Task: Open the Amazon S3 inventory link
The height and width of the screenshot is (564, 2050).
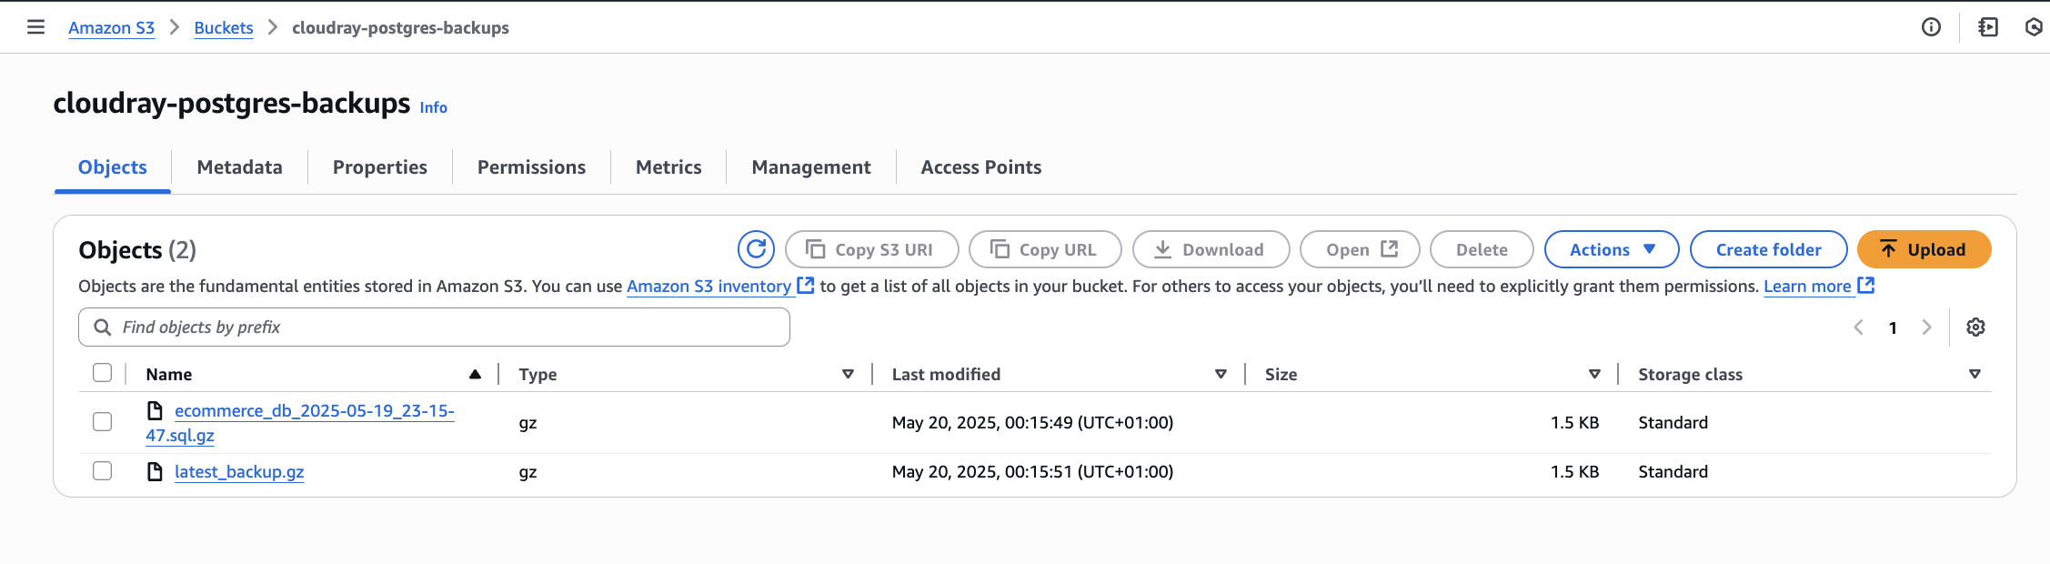Action: pyautogui.click(x=708, y=286)
